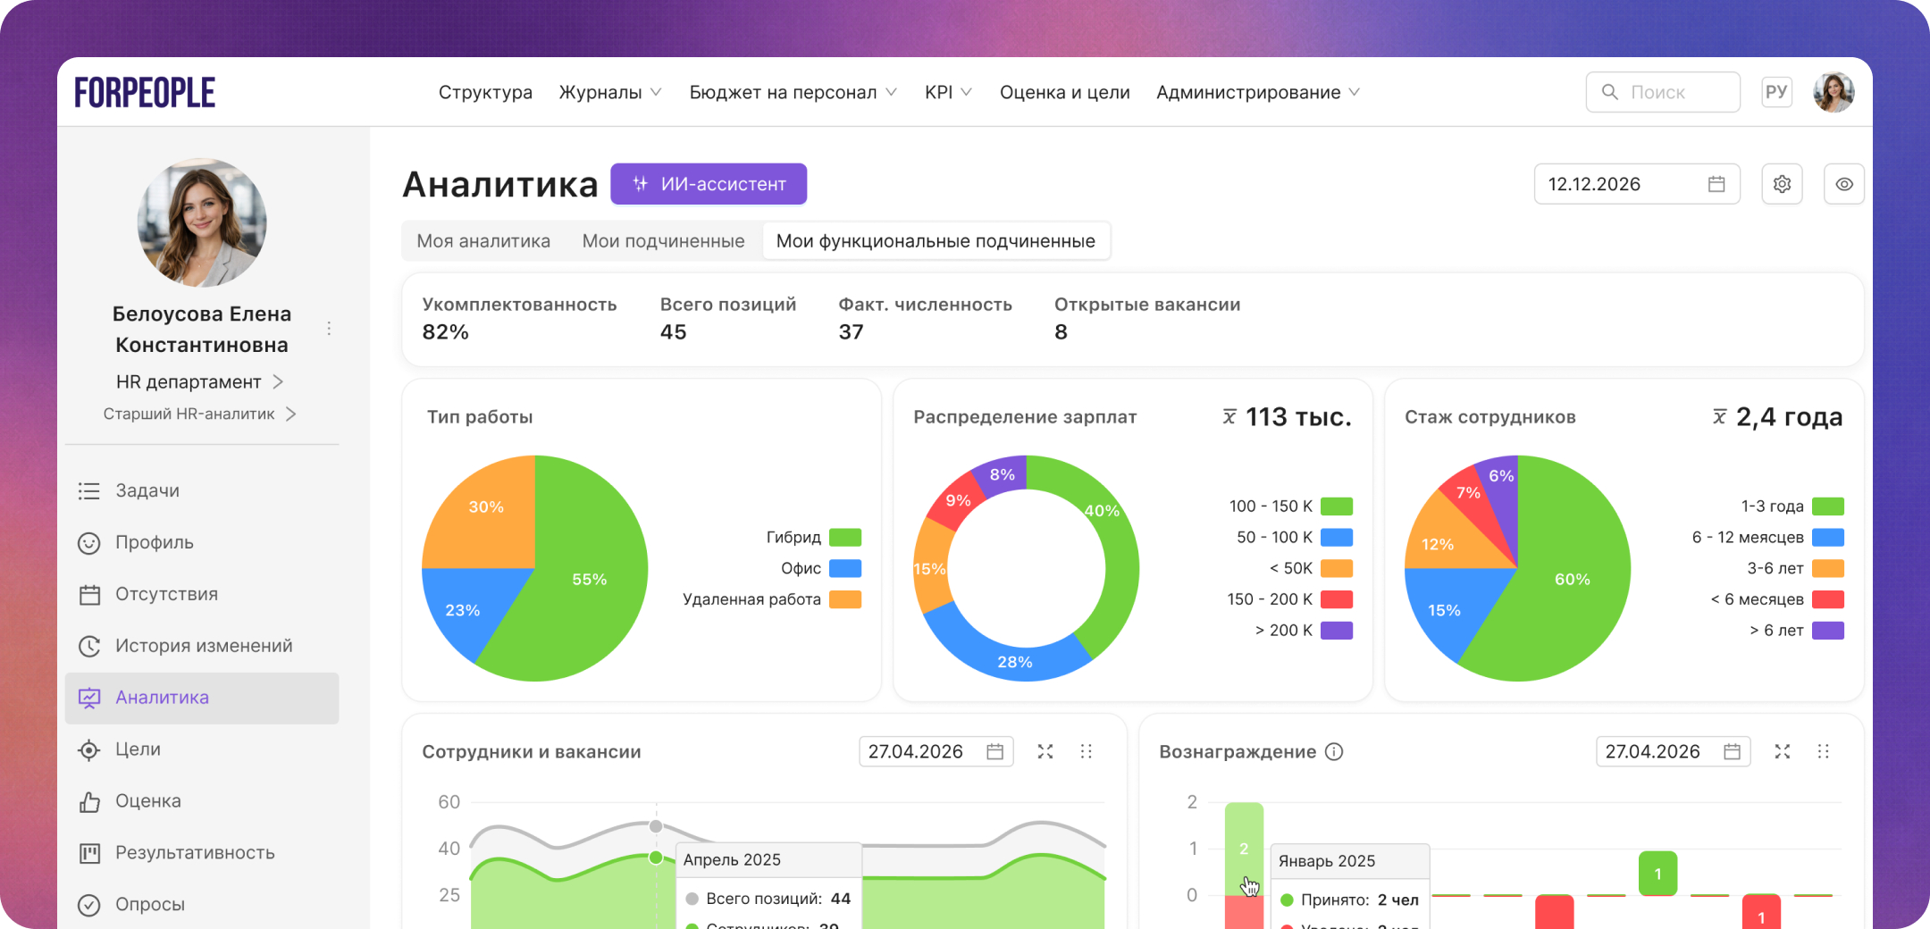Click the large profile photo of Белоусова Елена
This screenshot has height=929, width=1930.
pos(202,222)
